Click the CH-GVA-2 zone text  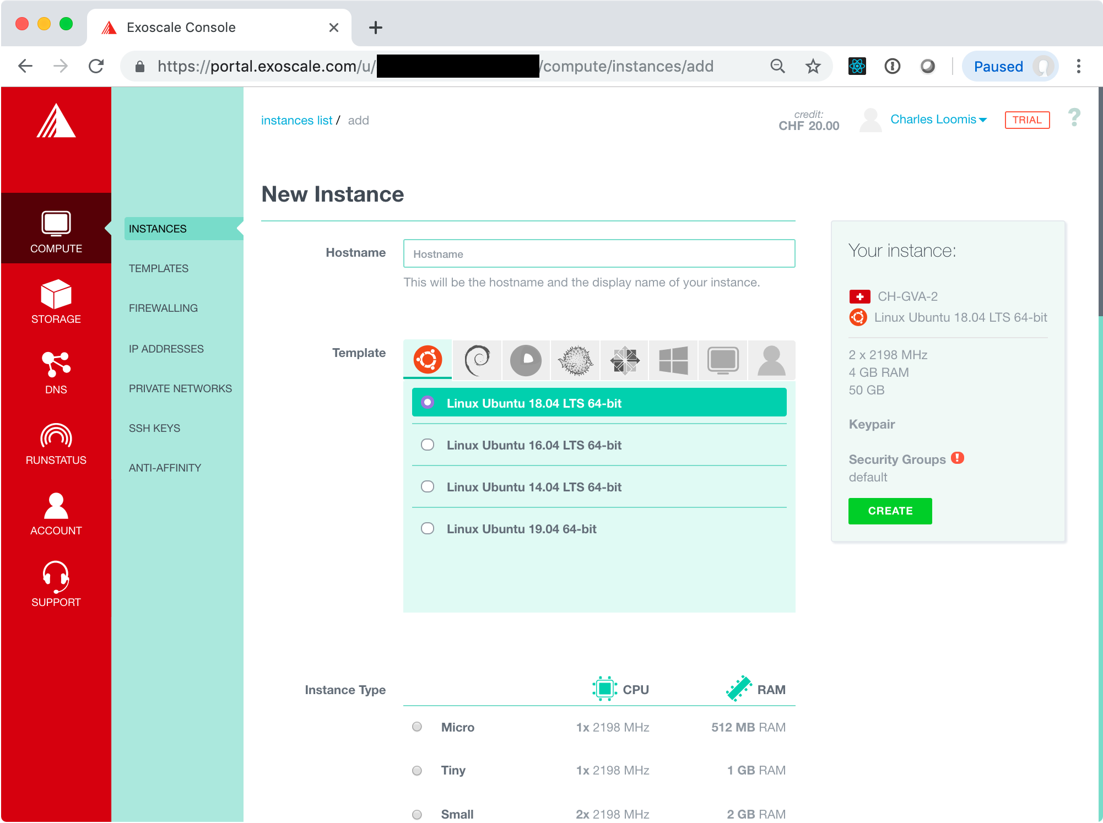[907, 296]
